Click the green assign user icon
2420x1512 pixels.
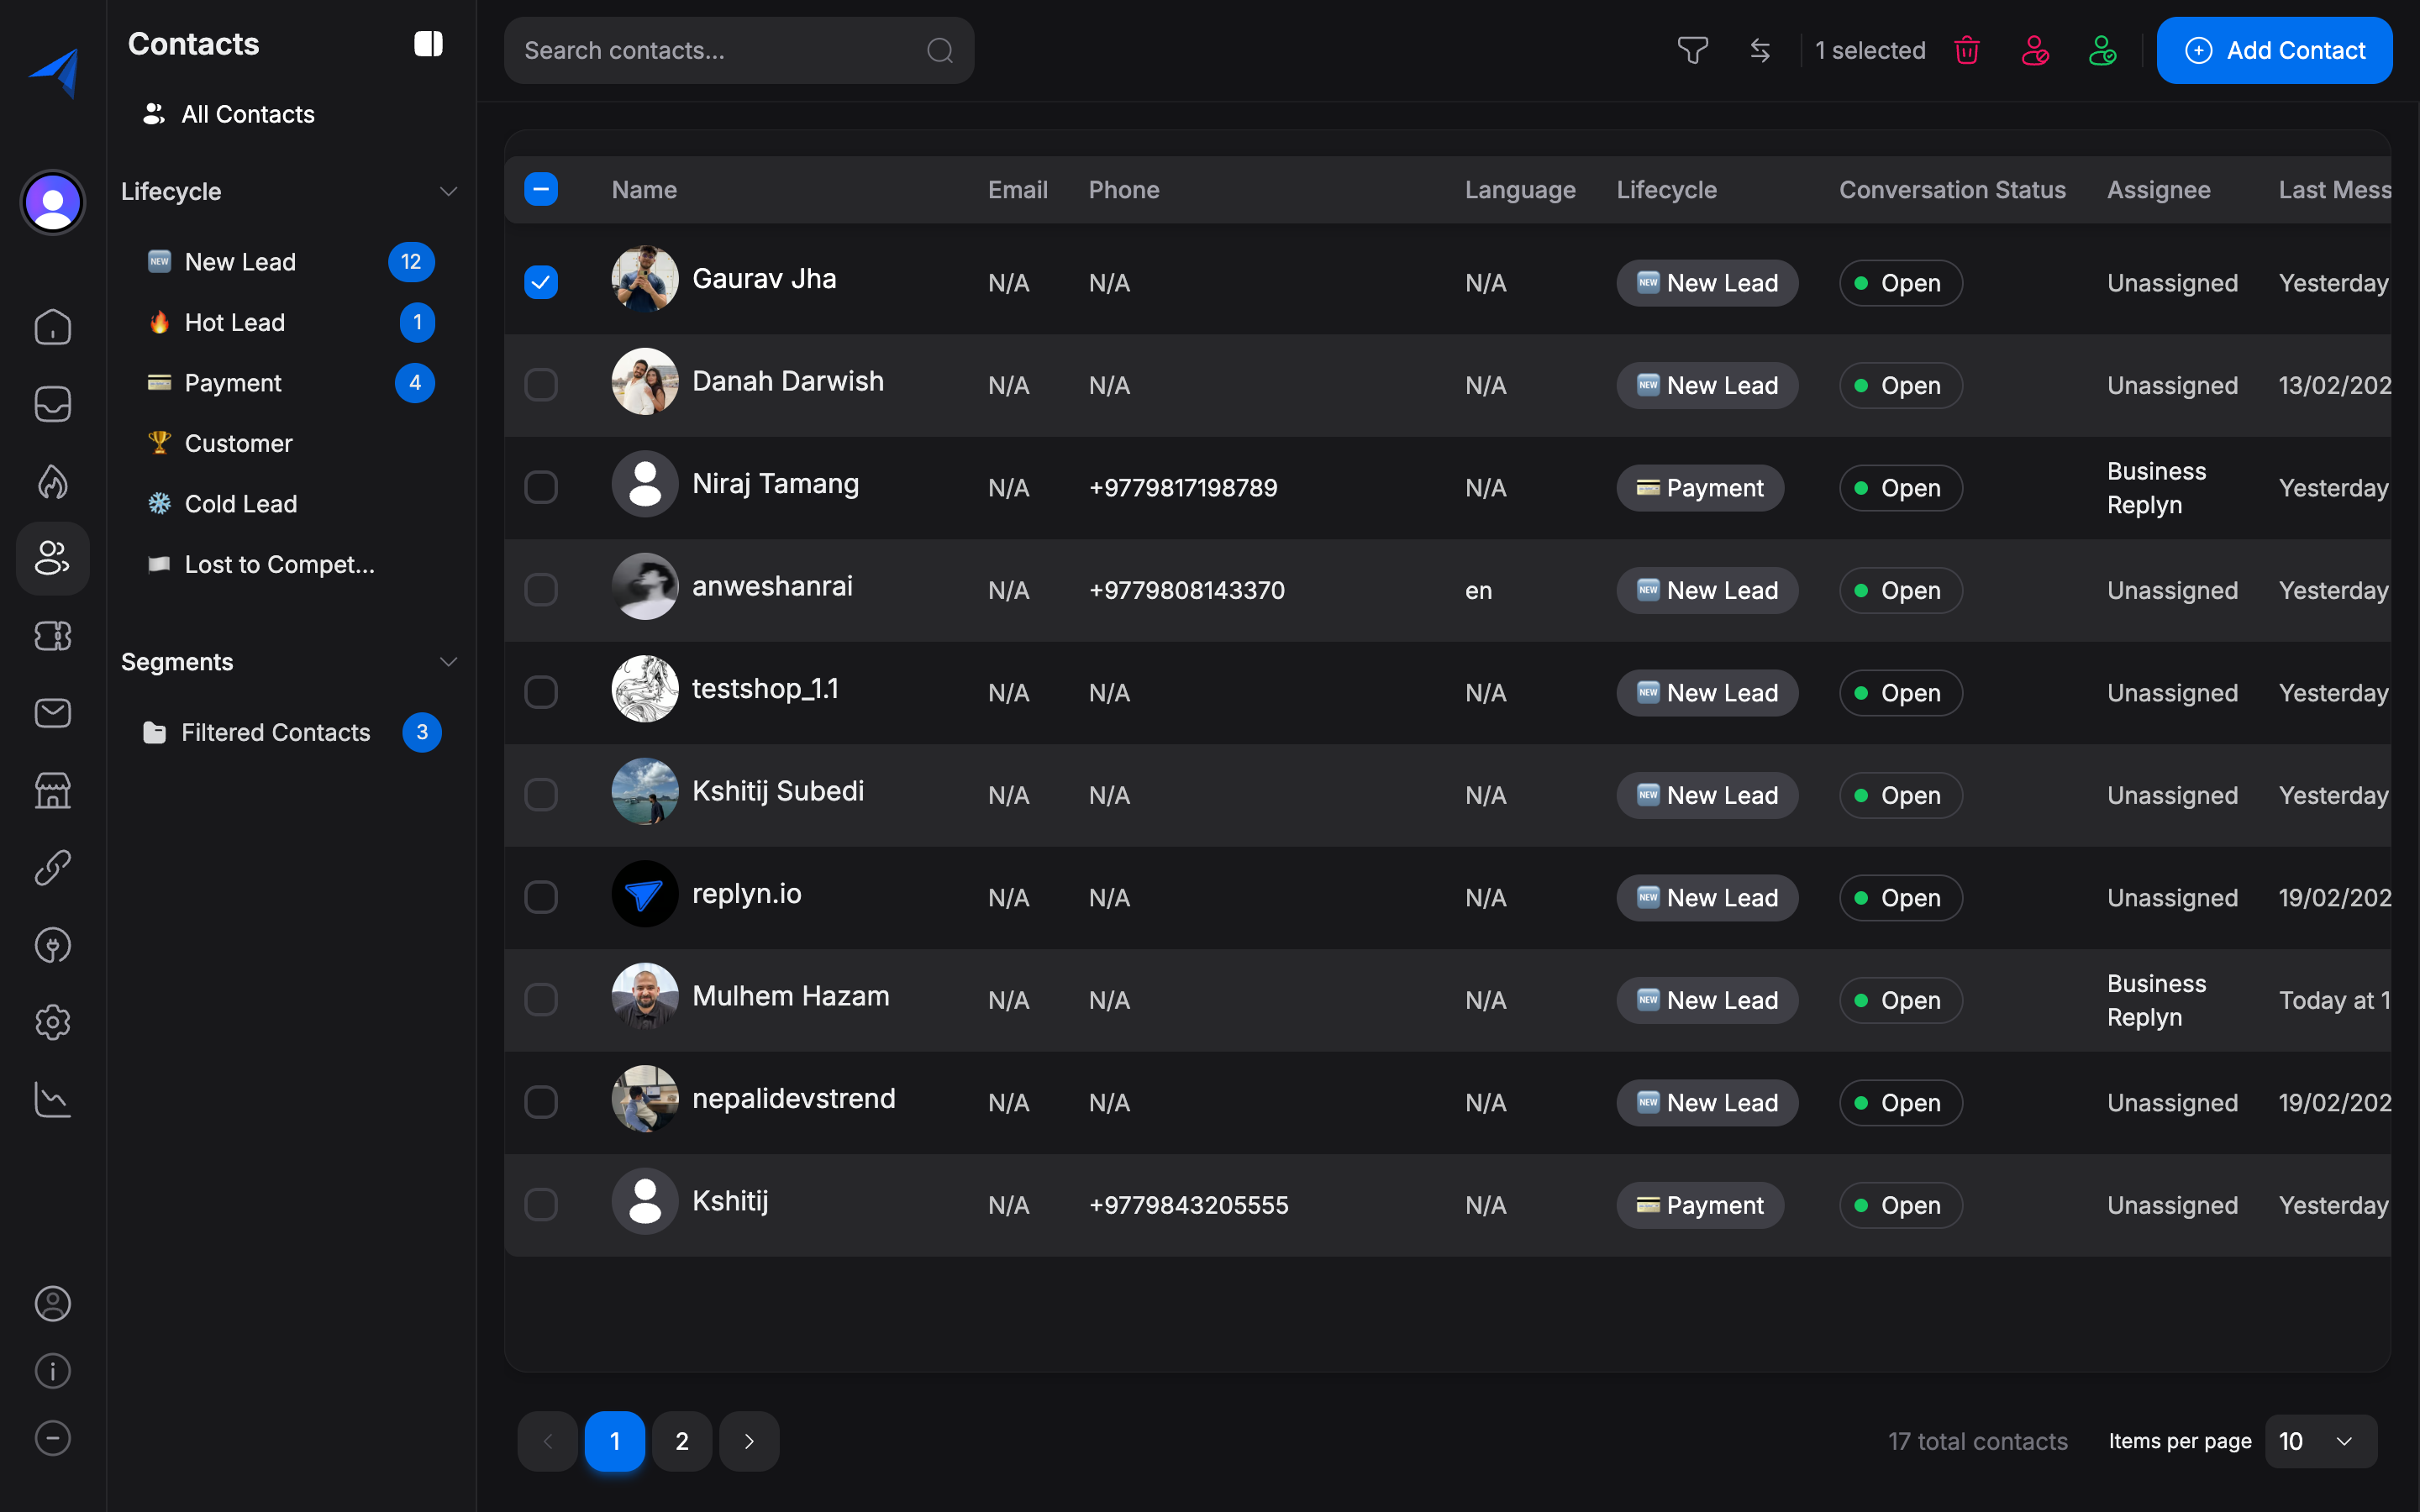coord(2102,50)
